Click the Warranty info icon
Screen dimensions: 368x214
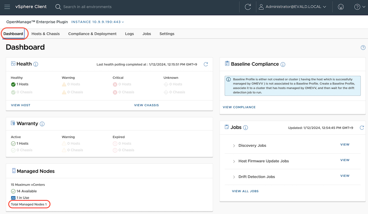click(x=42, y=124)
